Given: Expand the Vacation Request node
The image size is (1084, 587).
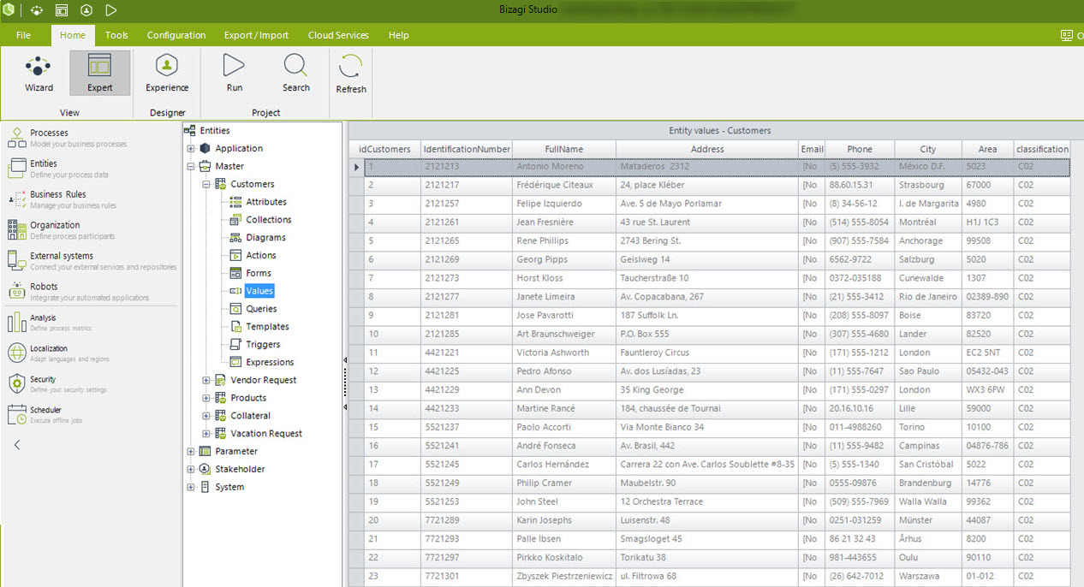Looking at the screenshot, I should pos(206,434).
